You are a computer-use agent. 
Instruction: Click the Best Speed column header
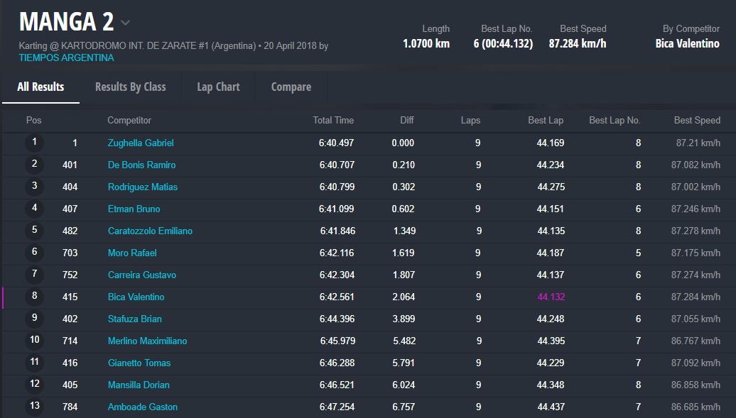pyautogui.click(x=696, y=120)
